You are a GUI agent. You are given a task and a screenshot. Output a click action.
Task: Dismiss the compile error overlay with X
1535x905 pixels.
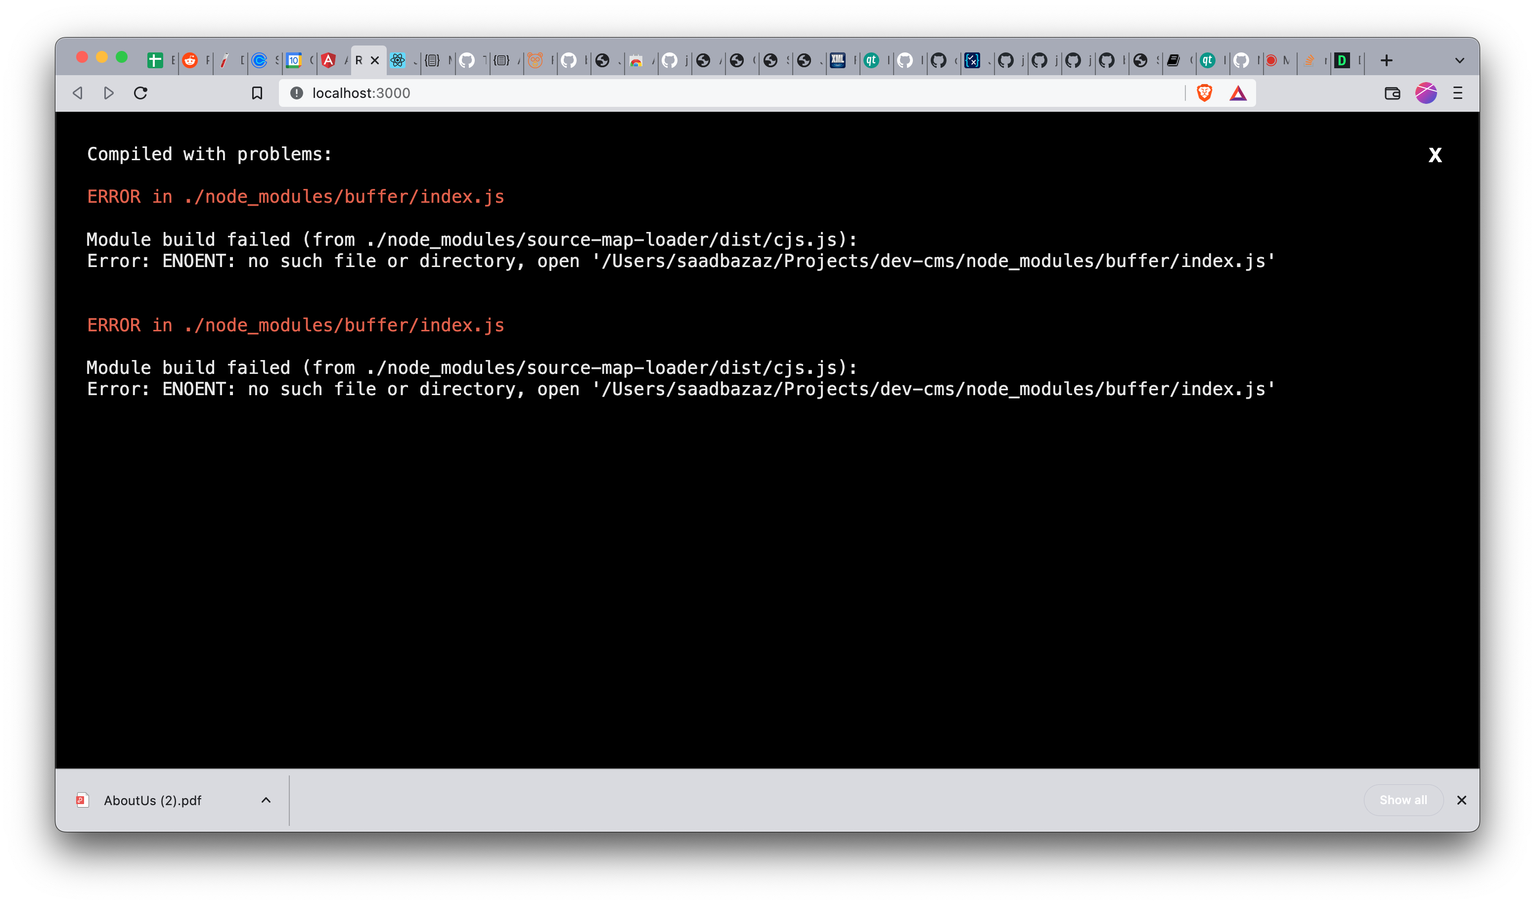coord(1435,154)
